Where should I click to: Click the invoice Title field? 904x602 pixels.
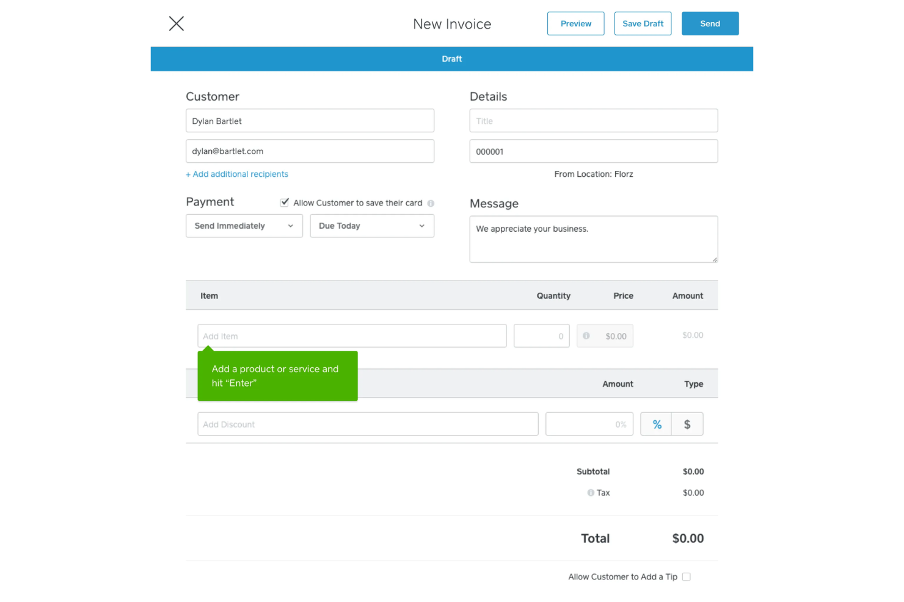[593, 120]
